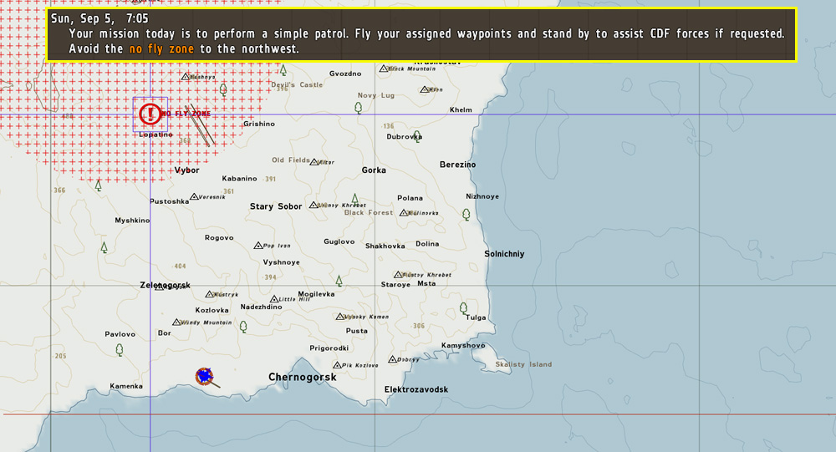
Task: Click the Windy Mountain hill triangle icon
Action: point(176,322)
